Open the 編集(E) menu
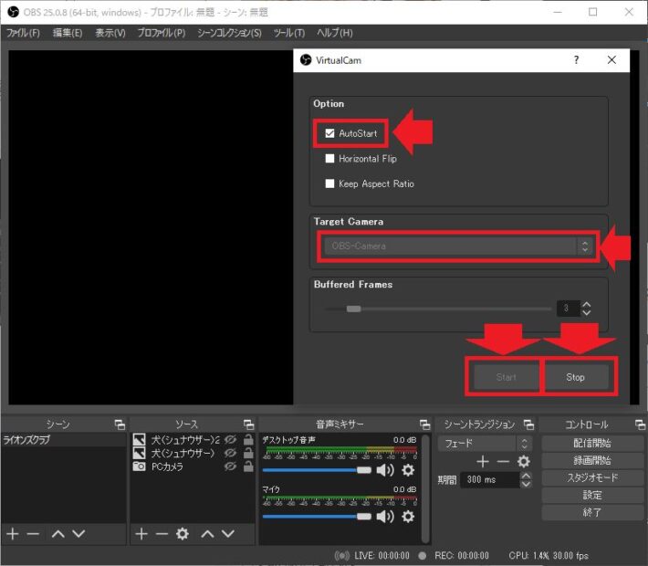This screenshot has height=566, width=648. (68, 33)
